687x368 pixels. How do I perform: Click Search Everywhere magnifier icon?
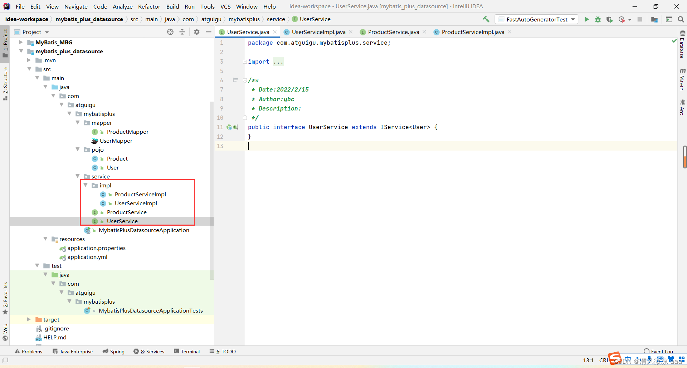pyautogui.click(x=681, y=19)
